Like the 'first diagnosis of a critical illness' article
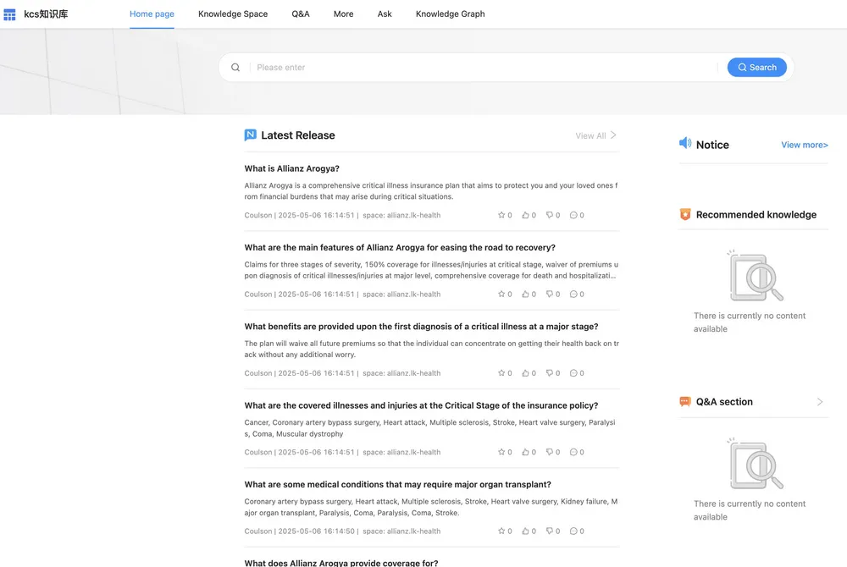 [525, 373]
